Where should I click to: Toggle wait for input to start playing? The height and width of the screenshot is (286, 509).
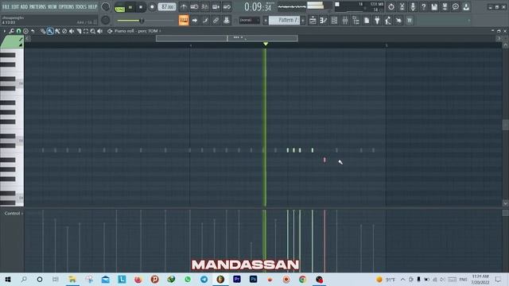[x=194, y=7]
